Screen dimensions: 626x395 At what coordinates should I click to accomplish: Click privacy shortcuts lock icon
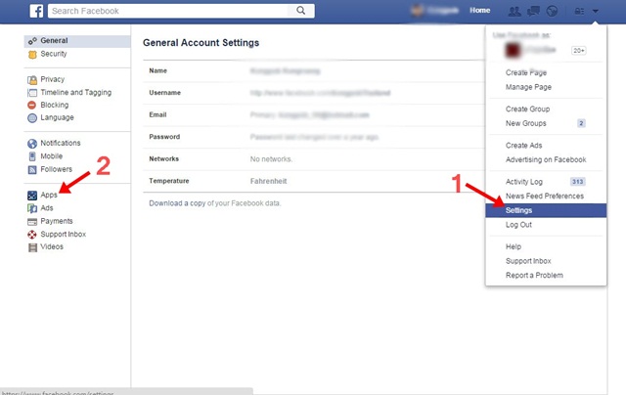click(x=579, y=11)
